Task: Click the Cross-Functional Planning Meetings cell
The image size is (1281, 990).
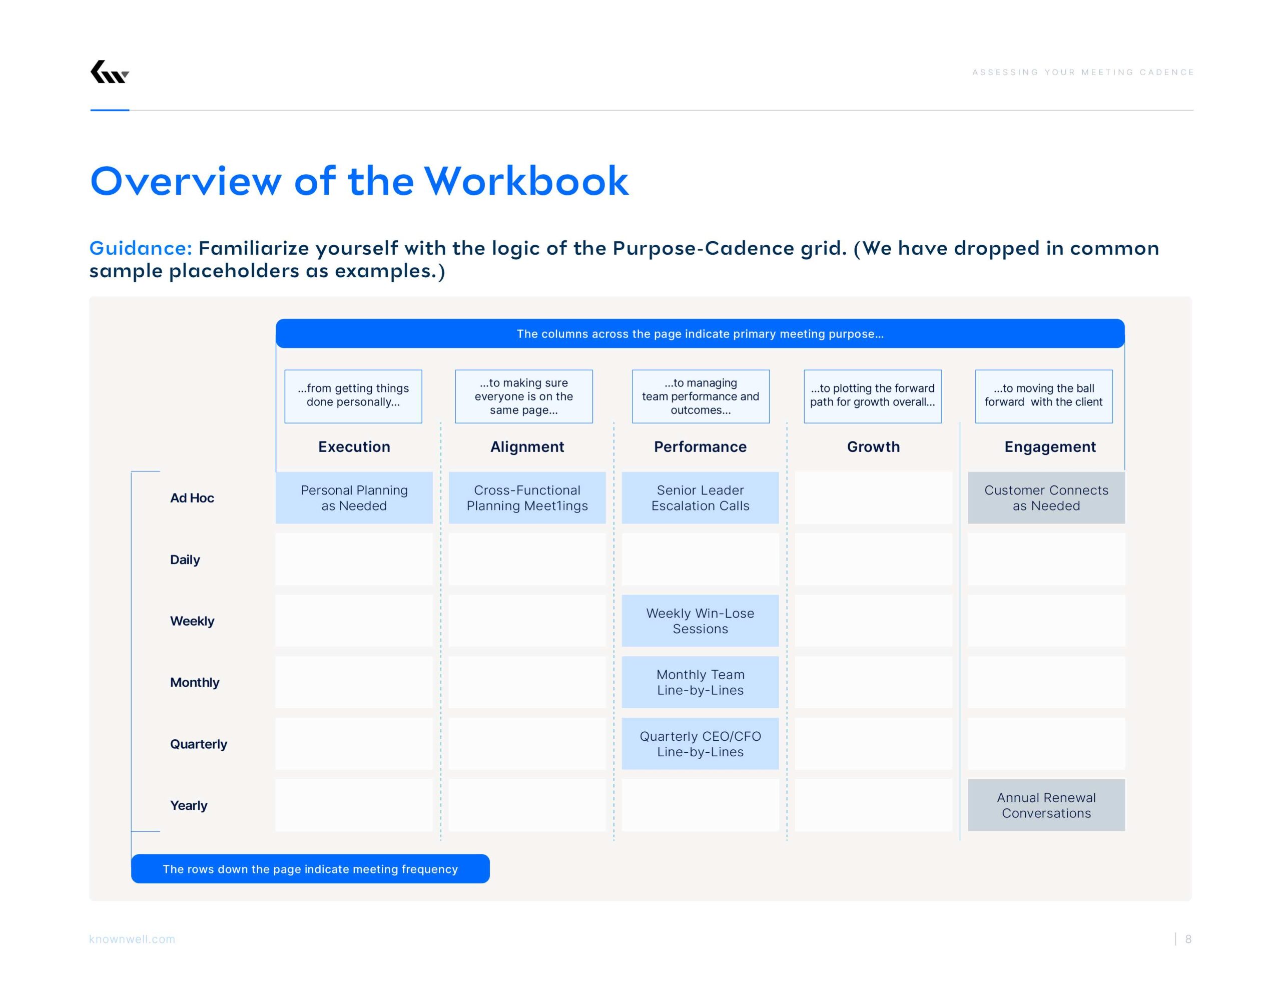Action: [527, 498]
